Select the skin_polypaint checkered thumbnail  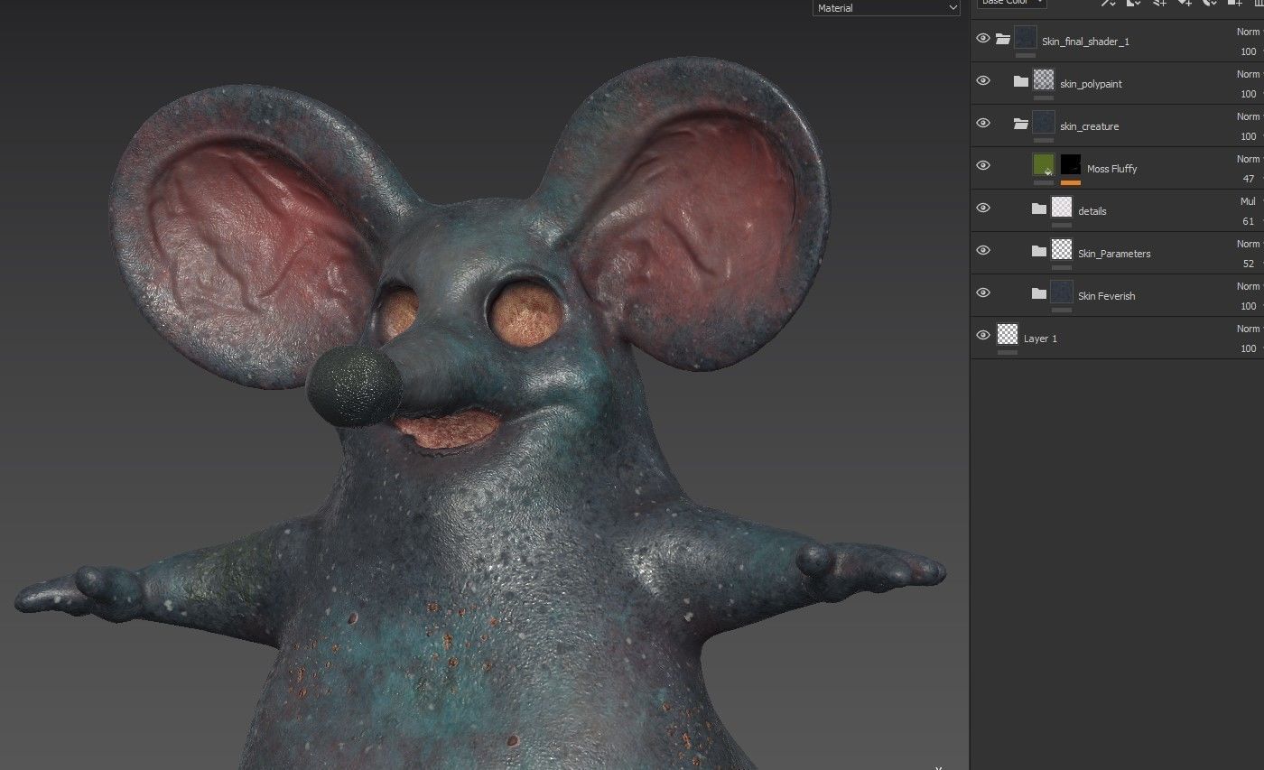tap(1044, 79)
